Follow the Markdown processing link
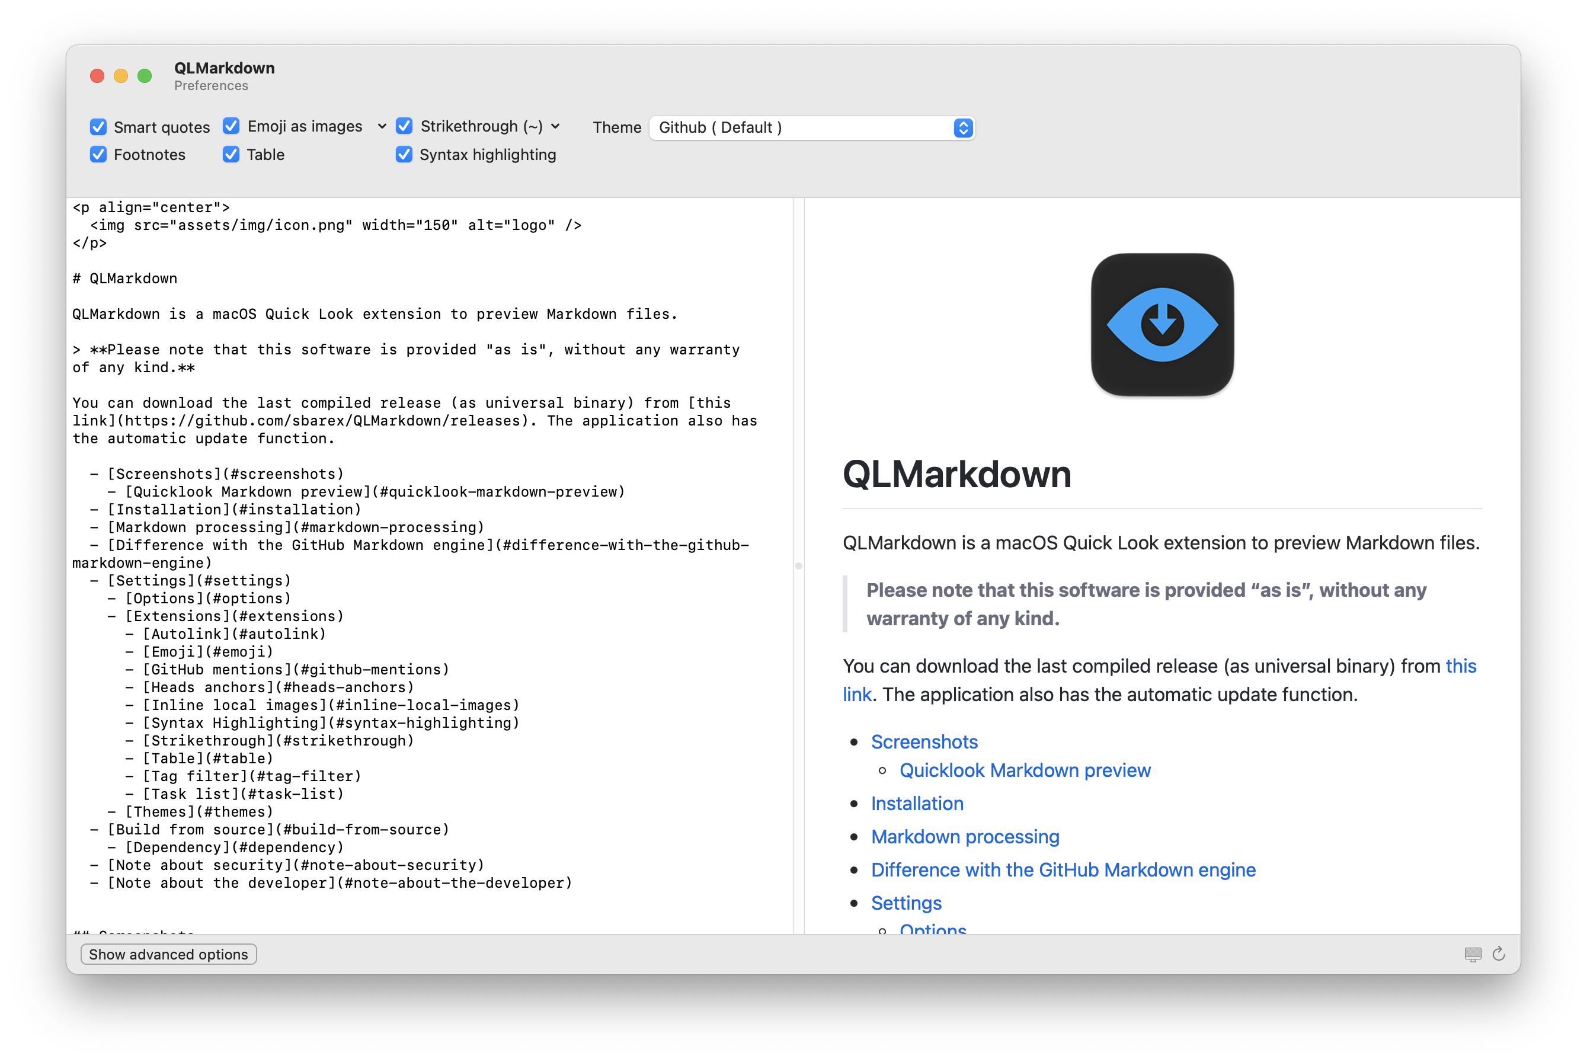This screenshot has width=1587, height=1062. [x=965, y=836]
